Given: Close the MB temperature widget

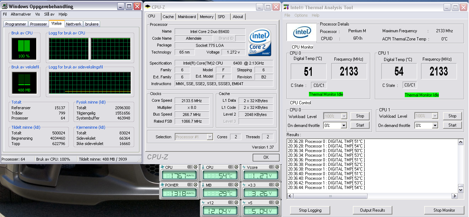Looking at the screenshot, I should [236, 185].
